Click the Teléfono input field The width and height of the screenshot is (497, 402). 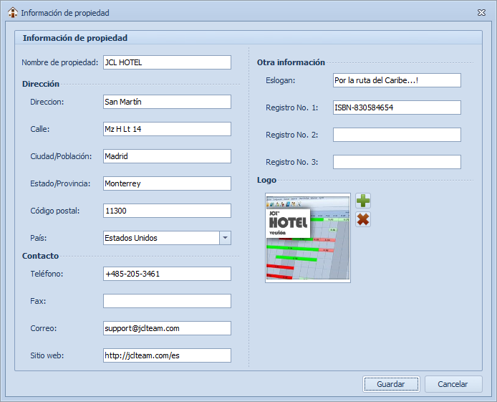point(167,274)
